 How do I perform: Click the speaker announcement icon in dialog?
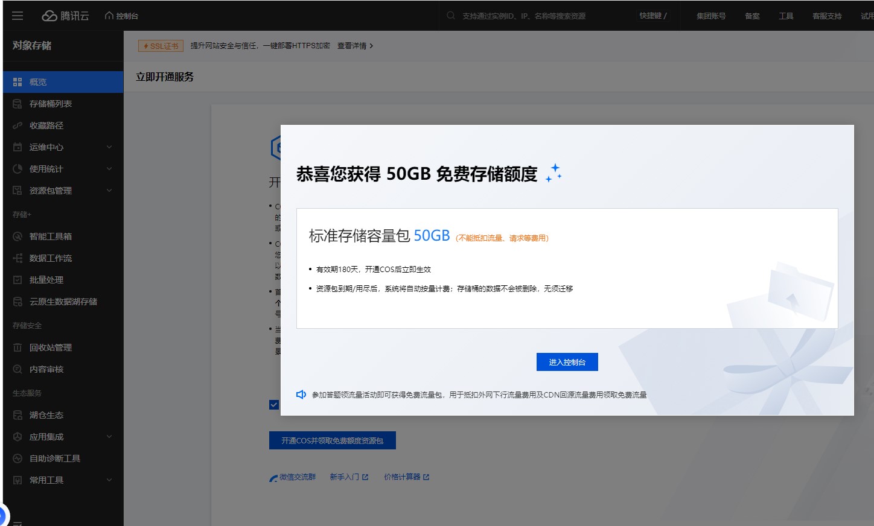(x=301, y=394)
